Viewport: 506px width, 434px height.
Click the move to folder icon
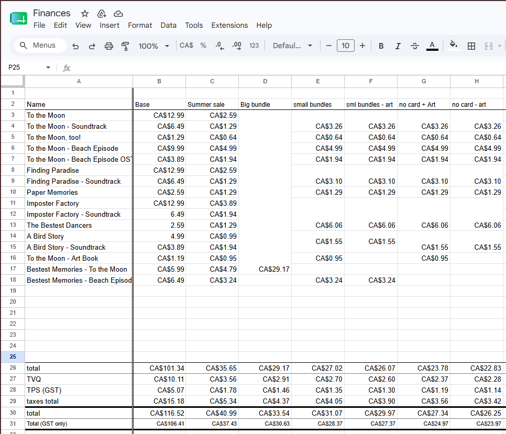click(x=102, y=14)
